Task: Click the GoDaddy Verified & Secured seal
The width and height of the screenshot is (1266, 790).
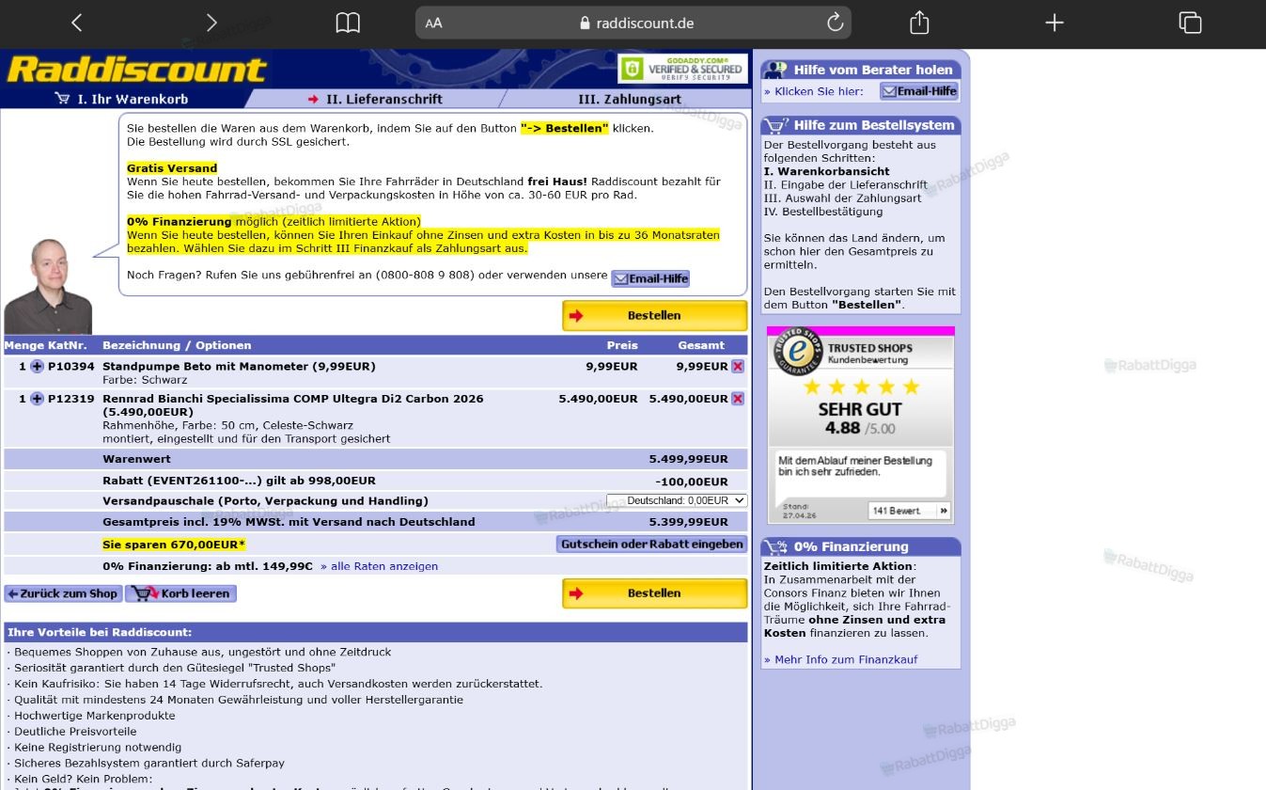Action: [682, 69]
